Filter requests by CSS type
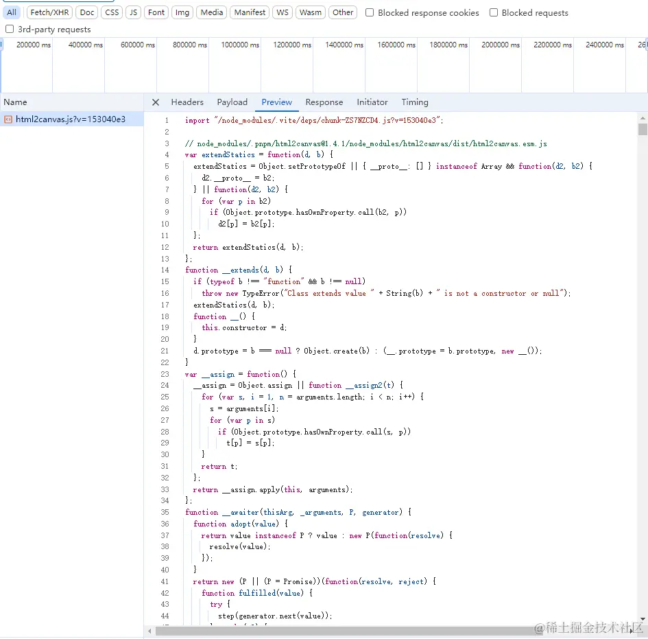648x639 pixels. (x=112, y=12)
